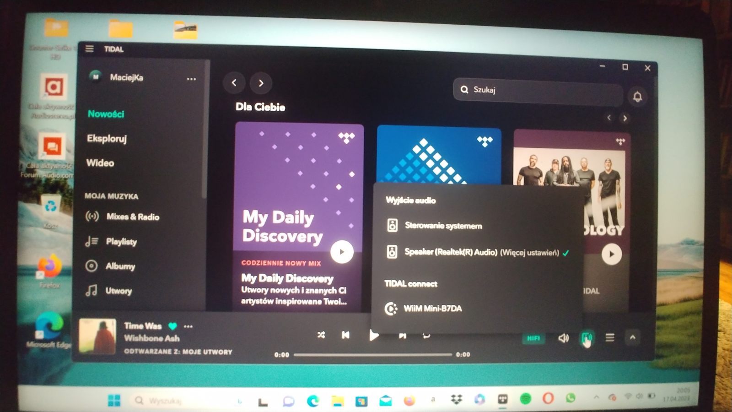Play the band photo card
Image resolution: width=732 pixels, height=412 pixels.
pyautogui.click(x=612, y=254)
